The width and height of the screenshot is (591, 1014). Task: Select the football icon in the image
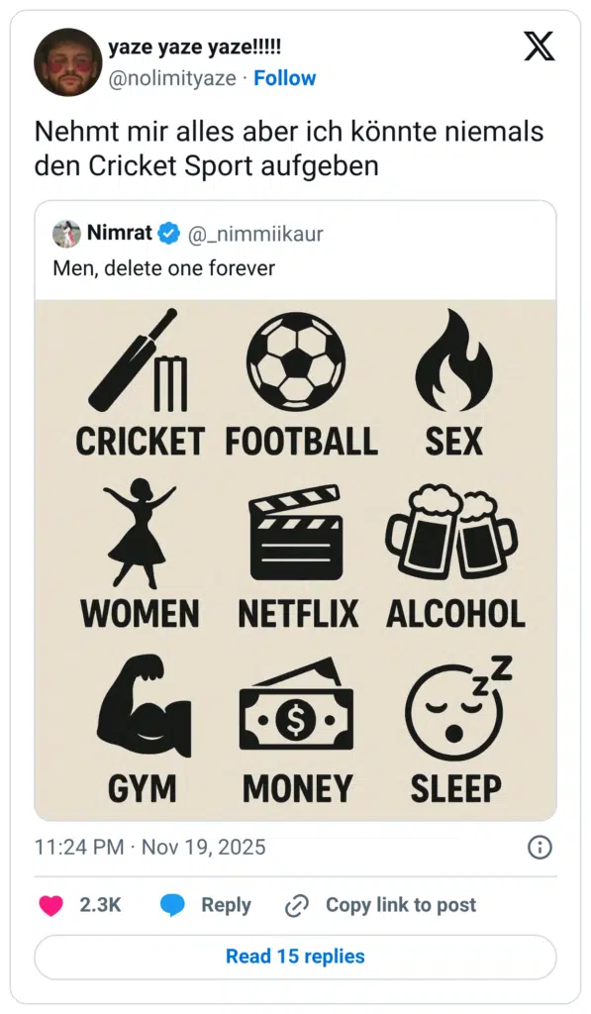(295, 361)
